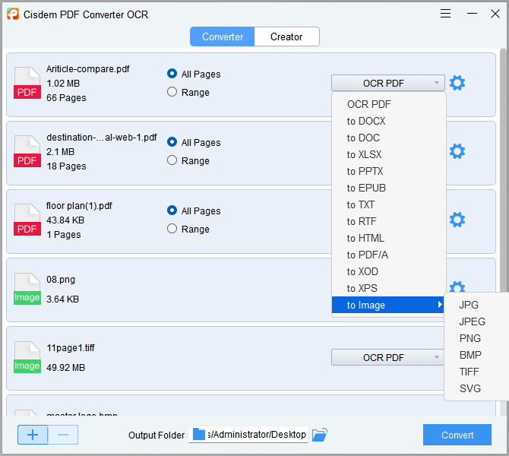Screen dimensions: 509x456
Task: Open settings gear for 08.png
Action: [x=457, y=287]
